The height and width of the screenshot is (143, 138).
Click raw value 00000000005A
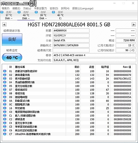click(123, 97)
